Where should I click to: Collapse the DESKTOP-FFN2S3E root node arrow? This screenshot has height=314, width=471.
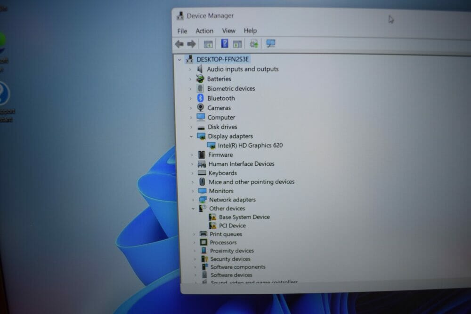(179, 60)
